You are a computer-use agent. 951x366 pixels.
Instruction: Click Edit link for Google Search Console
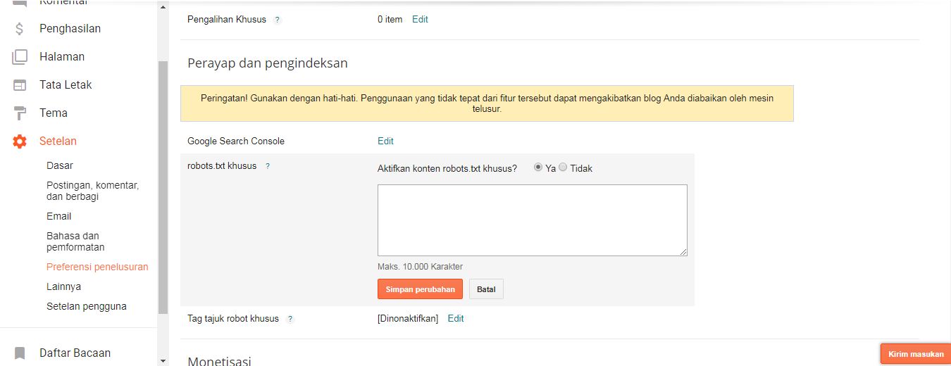(x=385, y=141)
